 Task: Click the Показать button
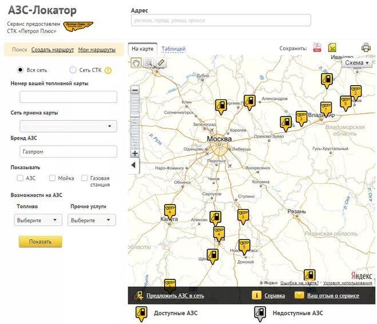point(41,242)
